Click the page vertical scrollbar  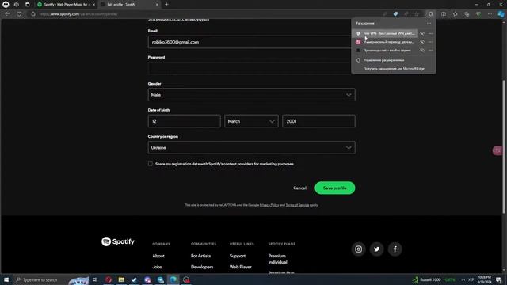pos(504,146)
